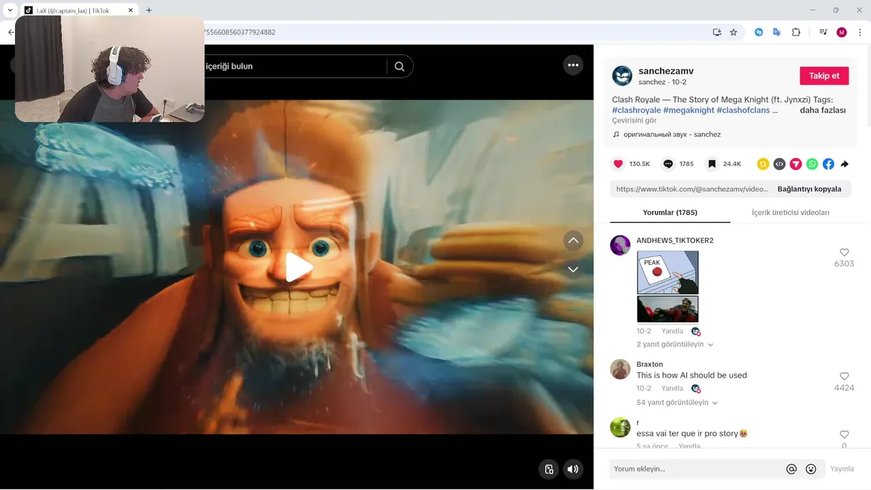The width and height of the screenshot is (871, 490).
Task: Open the avatar of commenter 'r'
Action: pyautogui.click(x=620, y=427)
